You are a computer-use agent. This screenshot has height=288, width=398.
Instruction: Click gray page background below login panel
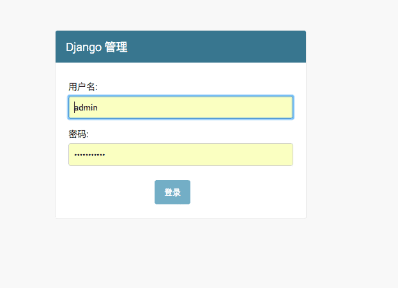[181, 255]
